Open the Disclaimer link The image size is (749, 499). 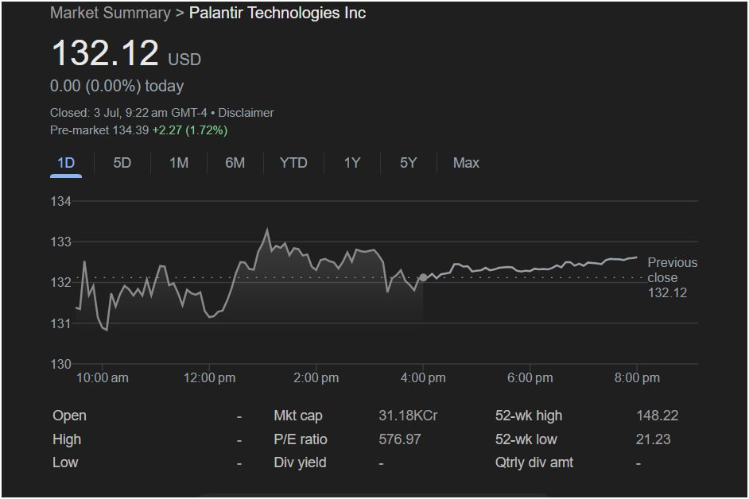click(x=246, y=113)
